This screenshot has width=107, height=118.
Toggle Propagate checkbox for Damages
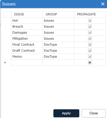click(x=90, y=33)
